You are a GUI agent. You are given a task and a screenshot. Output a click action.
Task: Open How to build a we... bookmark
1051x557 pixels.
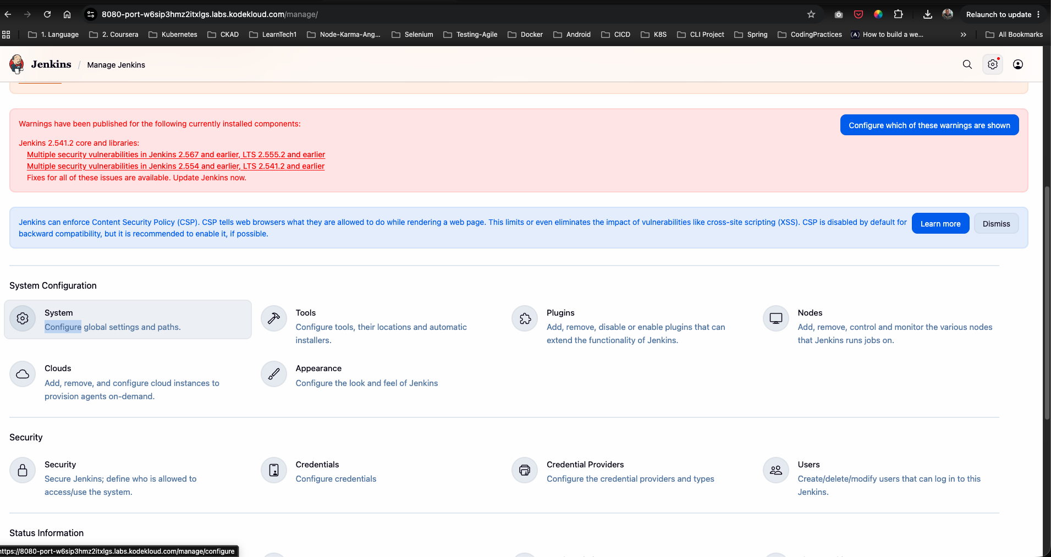[887, 34]
